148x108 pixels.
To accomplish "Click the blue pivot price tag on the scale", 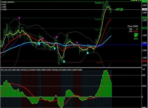I will (145, 45).
